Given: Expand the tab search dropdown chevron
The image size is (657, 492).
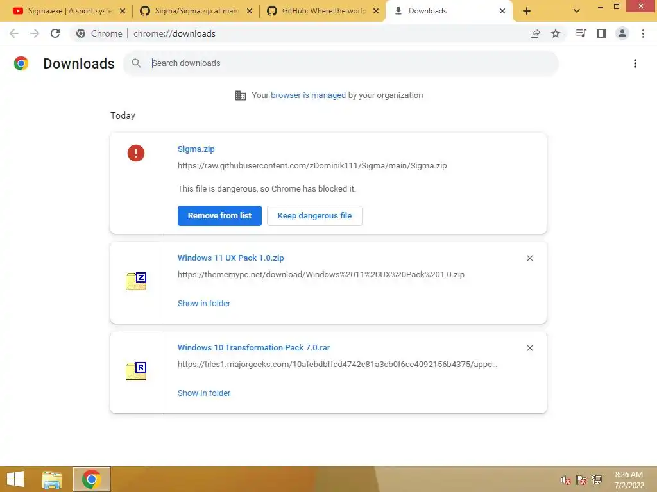Looking at the screenshot, I should [577, 11].
